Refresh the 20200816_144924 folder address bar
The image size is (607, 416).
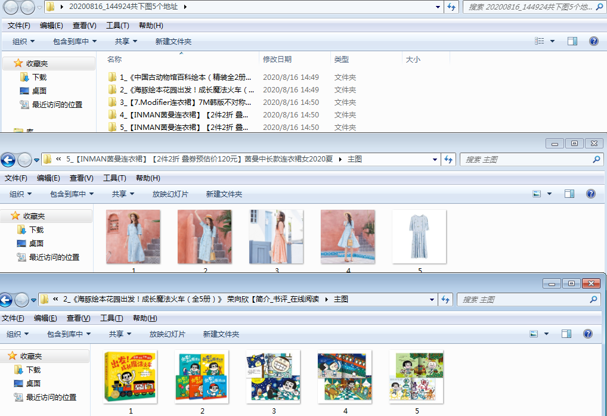451,7
